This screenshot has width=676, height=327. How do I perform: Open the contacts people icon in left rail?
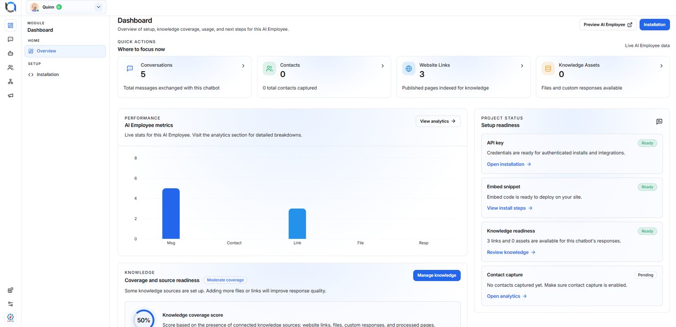point(11,68)
